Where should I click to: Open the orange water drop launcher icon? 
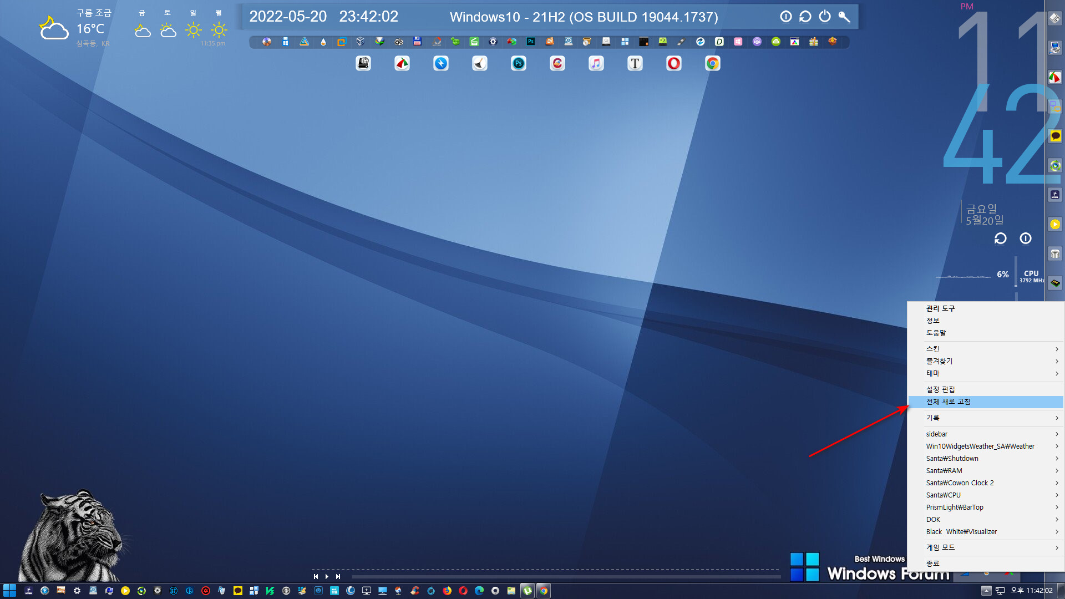pyautogui.click(x=323, y=42)
